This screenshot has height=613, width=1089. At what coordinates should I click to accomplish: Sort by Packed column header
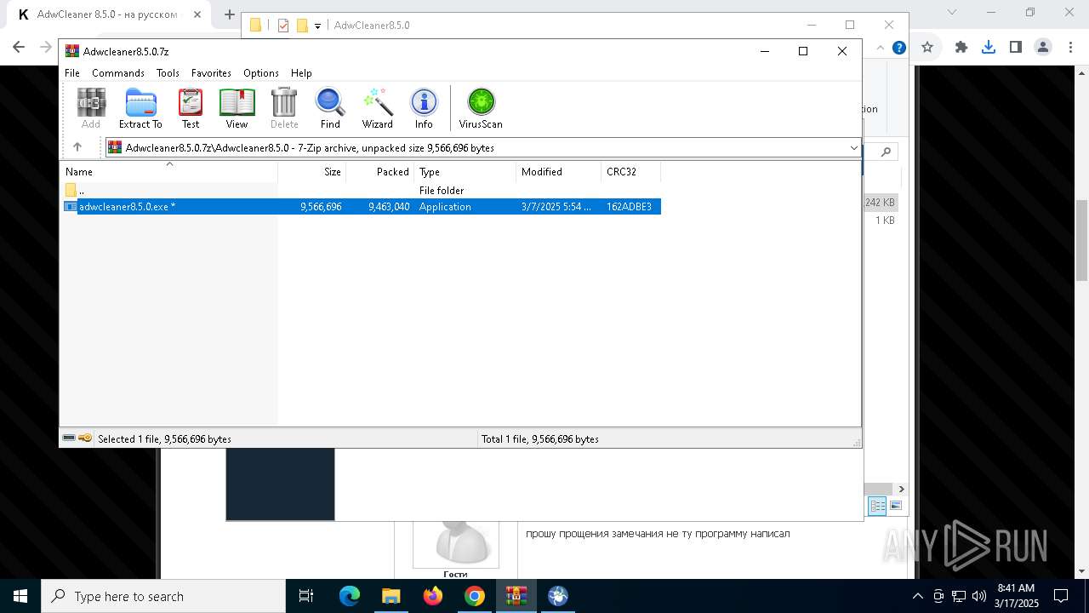tap(379, 171)
